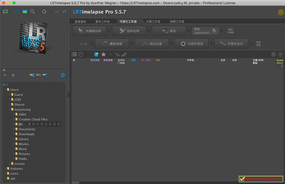Click the 预览亮度 column header
Viewport: 285px width, 184px height.
tap(95, 60)
